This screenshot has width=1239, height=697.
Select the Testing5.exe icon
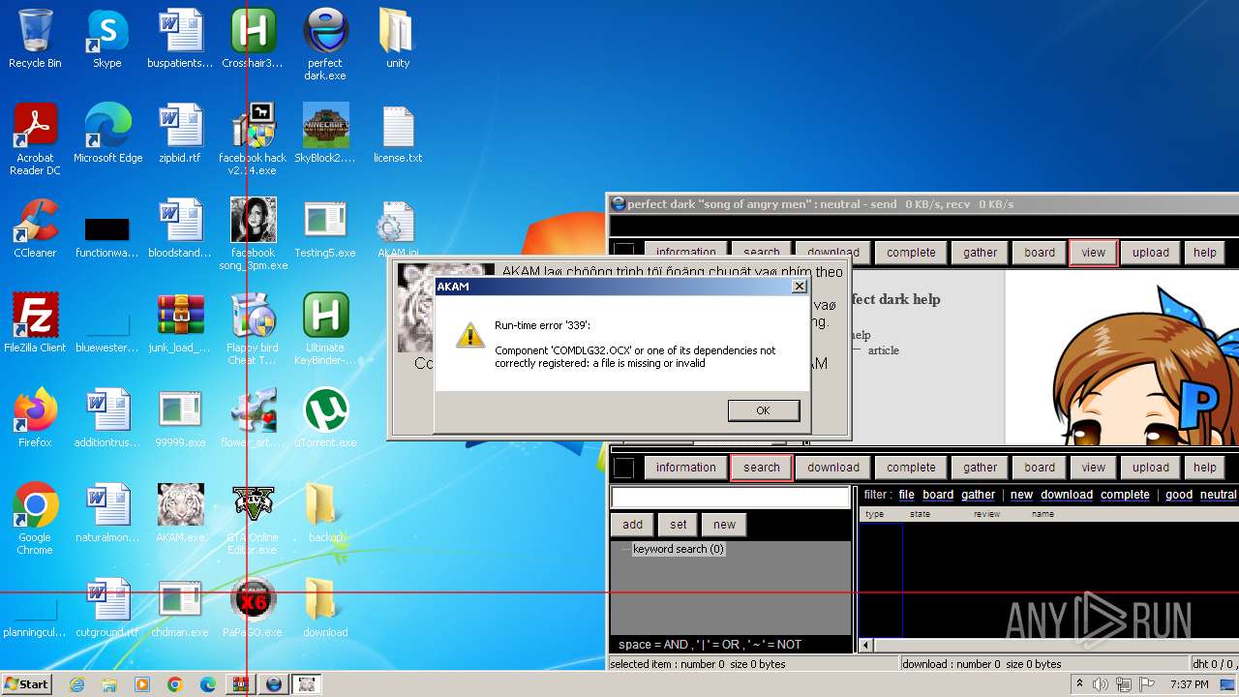325,229
